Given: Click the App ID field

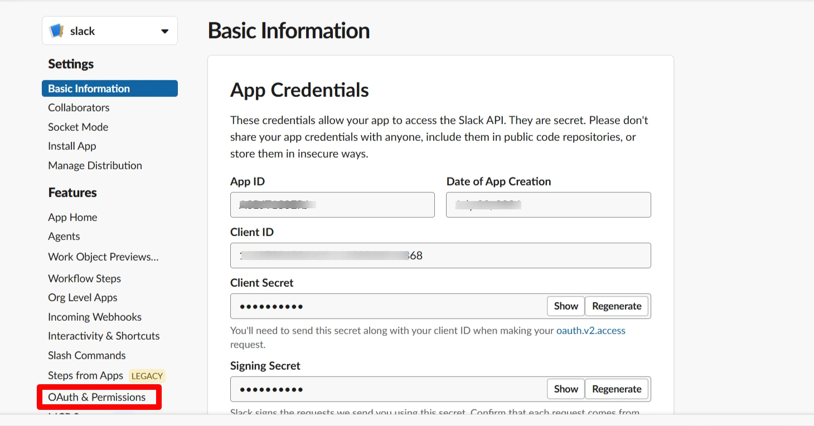Looking at the screenshot, I should click(332, 205).
